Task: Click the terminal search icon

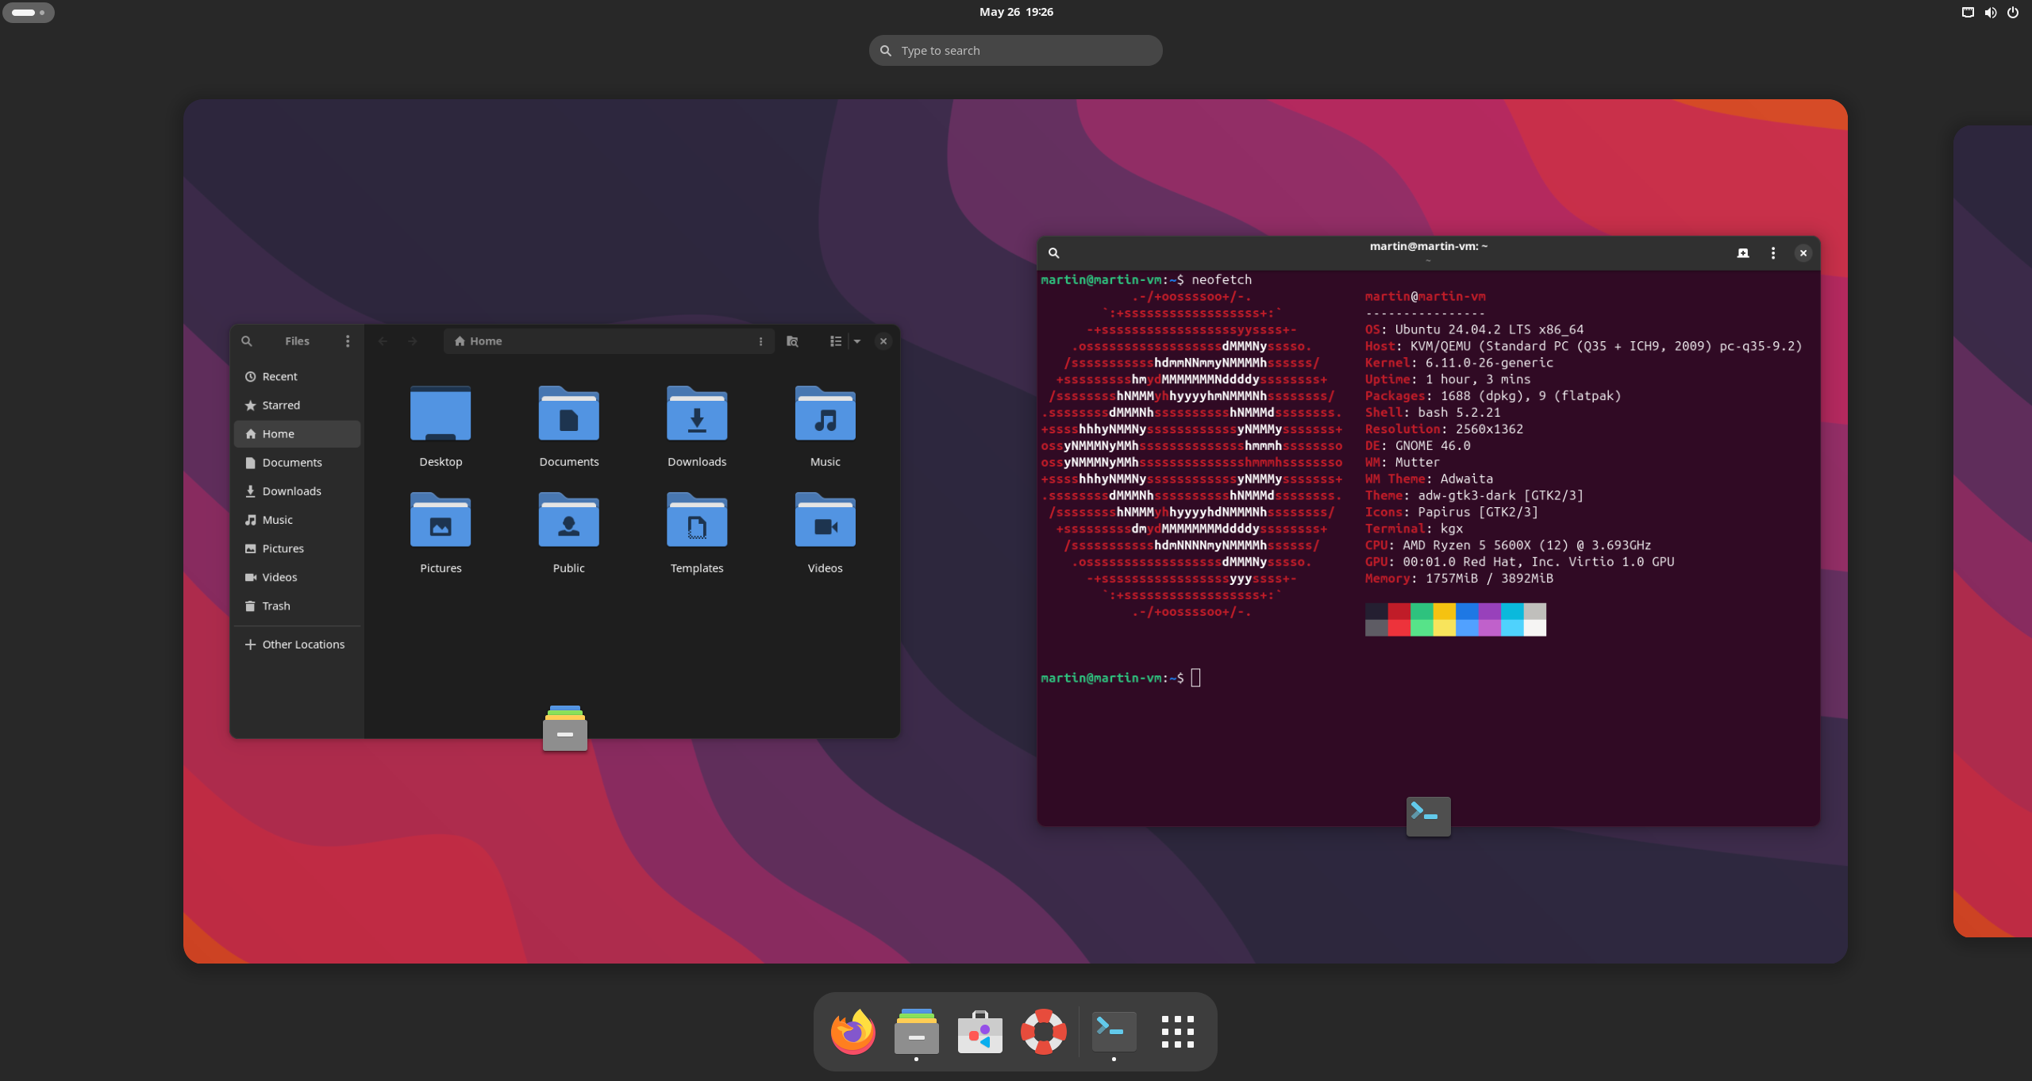Action: (1054, 253)
